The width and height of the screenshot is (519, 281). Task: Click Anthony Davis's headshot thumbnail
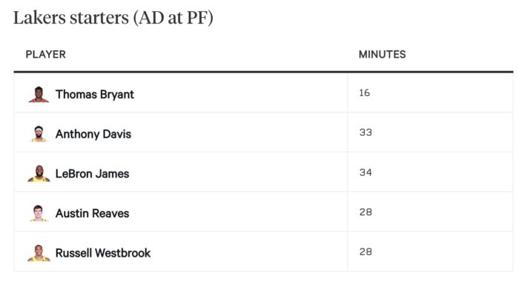(x=39, y=134)
